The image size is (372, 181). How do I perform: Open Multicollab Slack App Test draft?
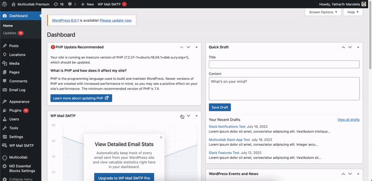[229, 140]
